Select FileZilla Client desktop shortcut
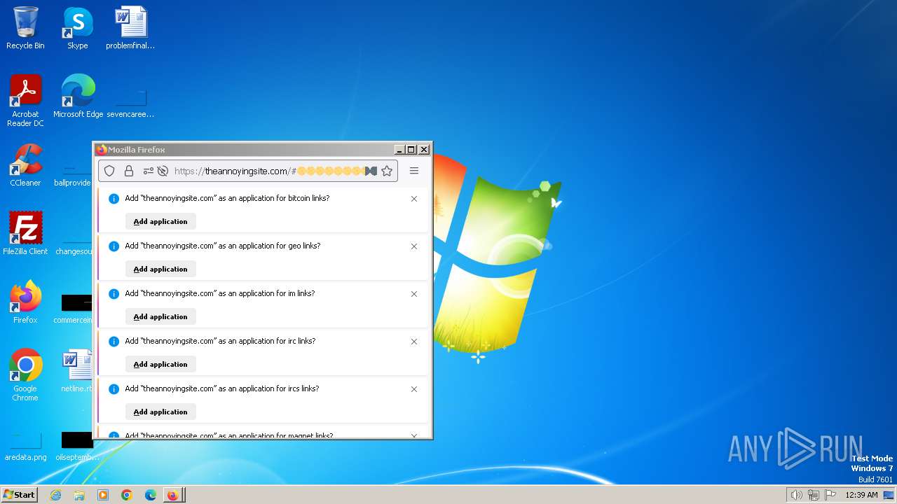Image resolution: width=897 pixels, height=504 pixels. 25,233
